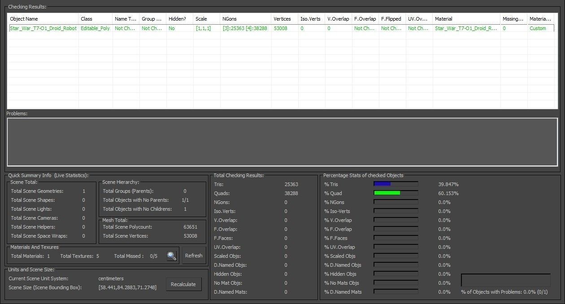
Task: Click the % Iso-Verts progress bar
Action: (396, 211)
